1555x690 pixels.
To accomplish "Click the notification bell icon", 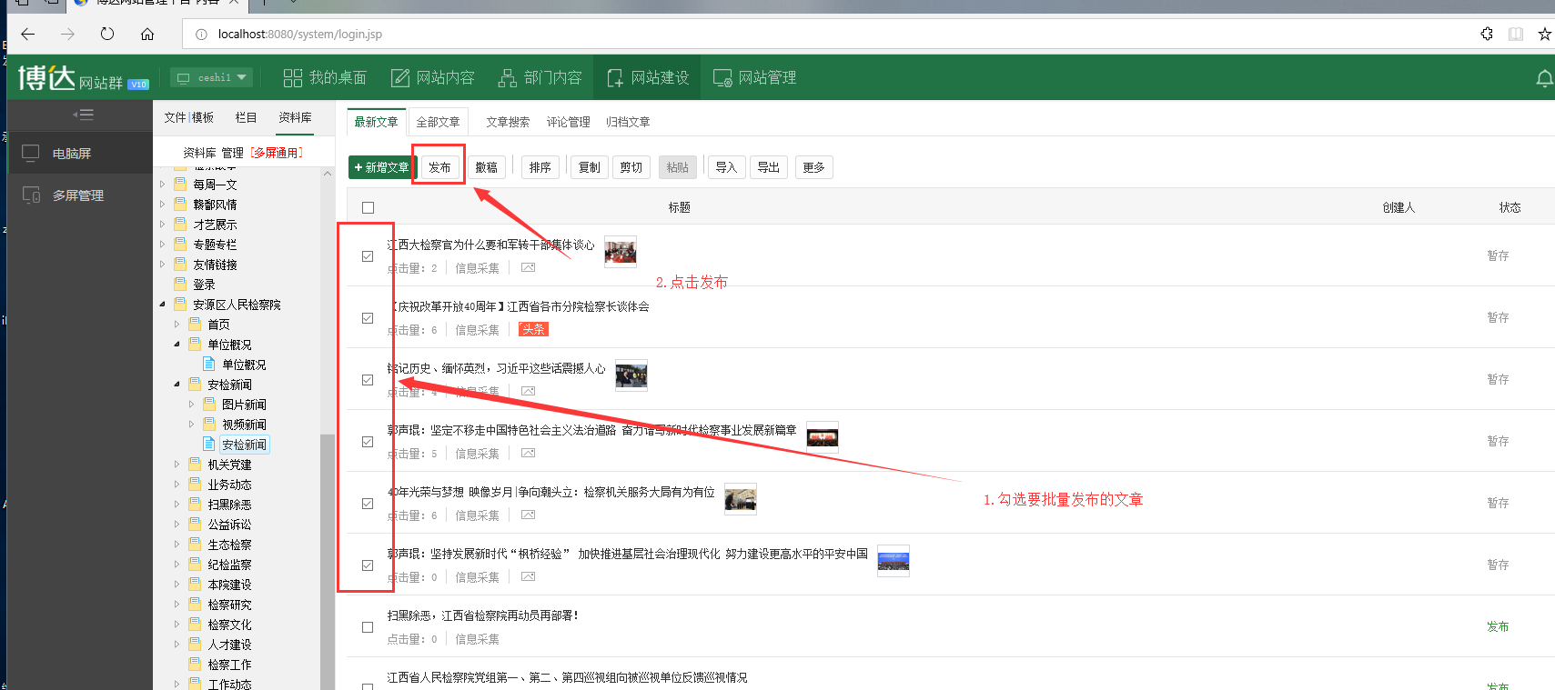I will coord(1544,79).
